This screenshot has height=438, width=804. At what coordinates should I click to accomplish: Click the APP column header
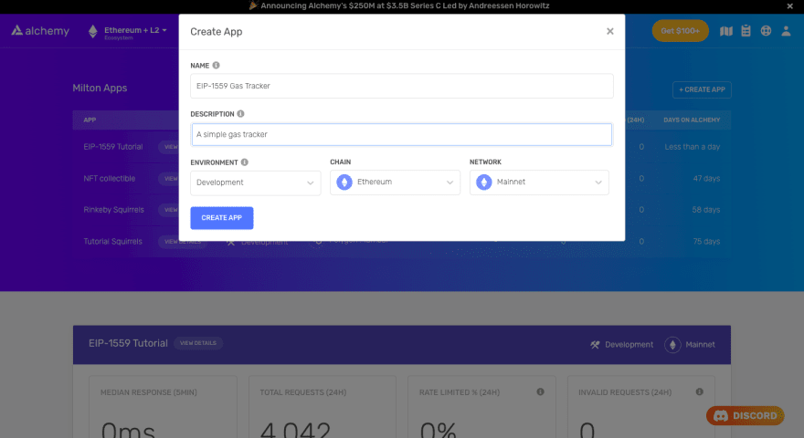(90, 120)
